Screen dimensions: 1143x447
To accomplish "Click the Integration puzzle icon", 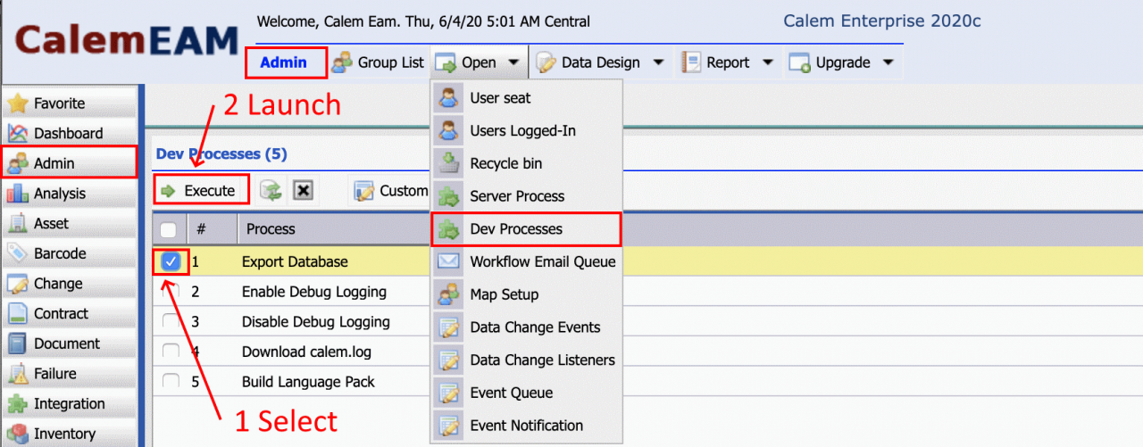I will 18,404.
